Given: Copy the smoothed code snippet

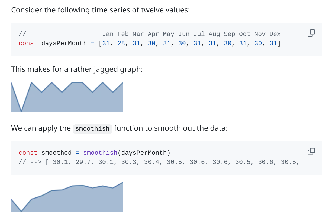Looking at the screenshot, I should [311, 151].
